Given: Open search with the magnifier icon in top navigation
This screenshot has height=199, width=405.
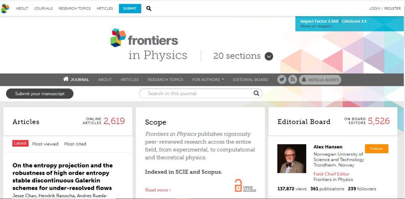Looking at the screenshot, I should (149, 8).
